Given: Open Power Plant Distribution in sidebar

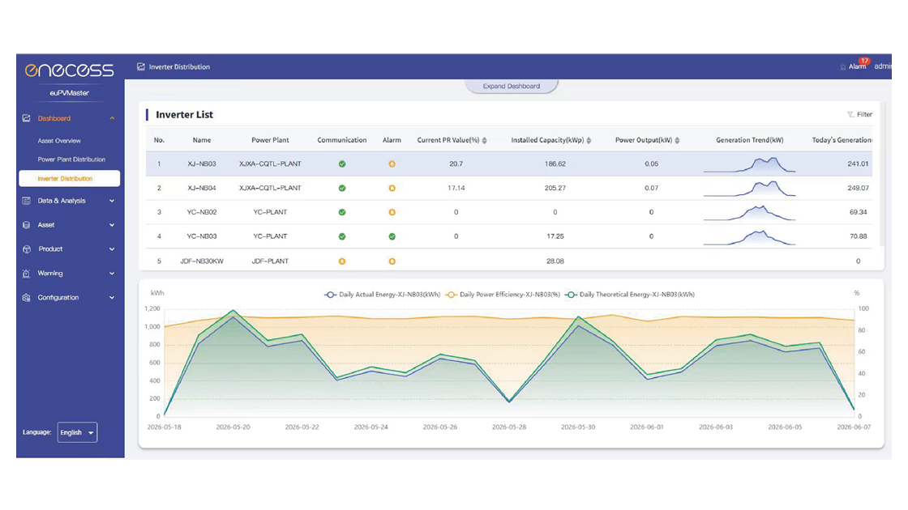Looking at the screenshot, I should pyautogui.click(x=71, y=159).
